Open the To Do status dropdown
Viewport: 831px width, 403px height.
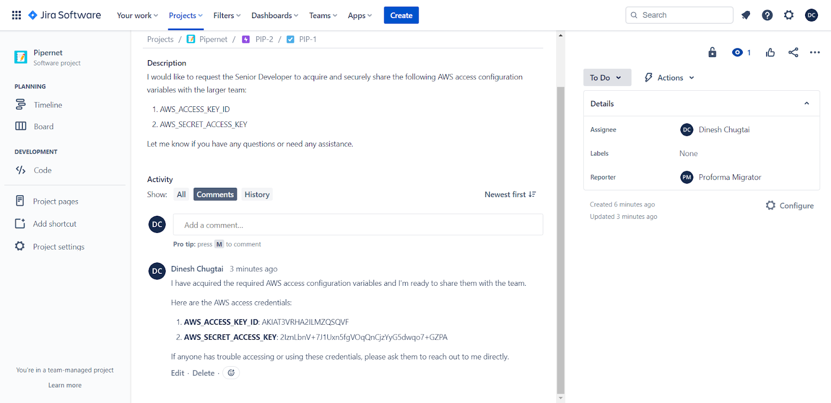(x=607, y=78)
